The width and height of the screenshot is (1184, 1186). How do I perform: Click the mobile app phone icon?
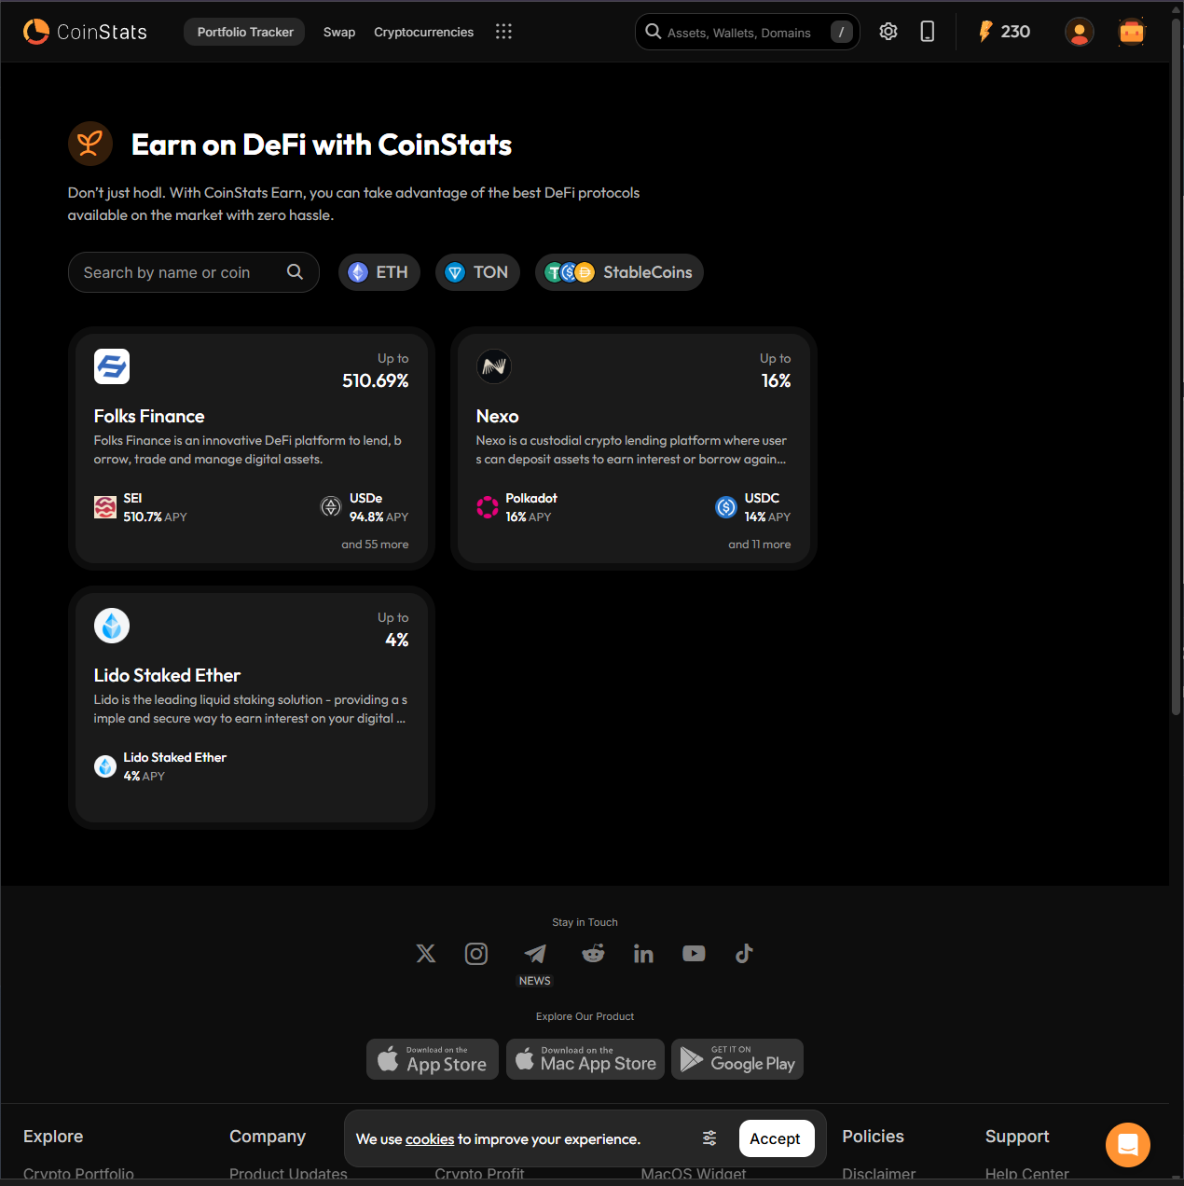[x=927, y=32]
